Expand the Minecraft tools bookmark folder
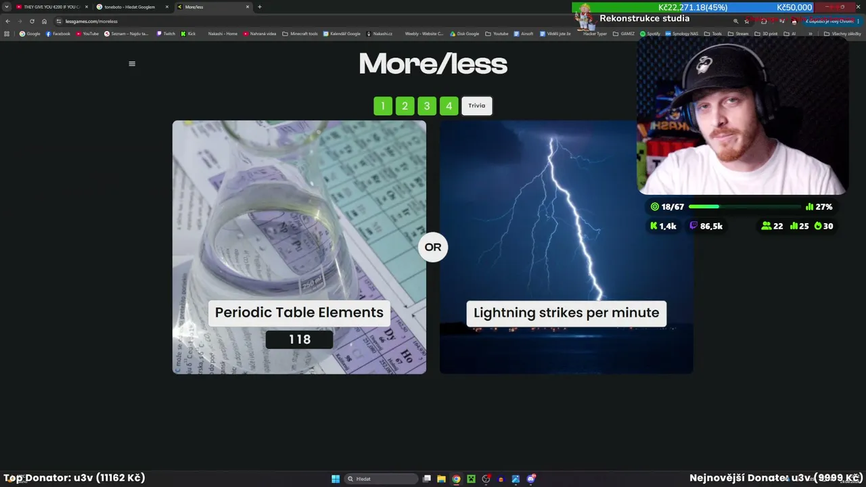This screenshot has width=866, height=487. 300,34
